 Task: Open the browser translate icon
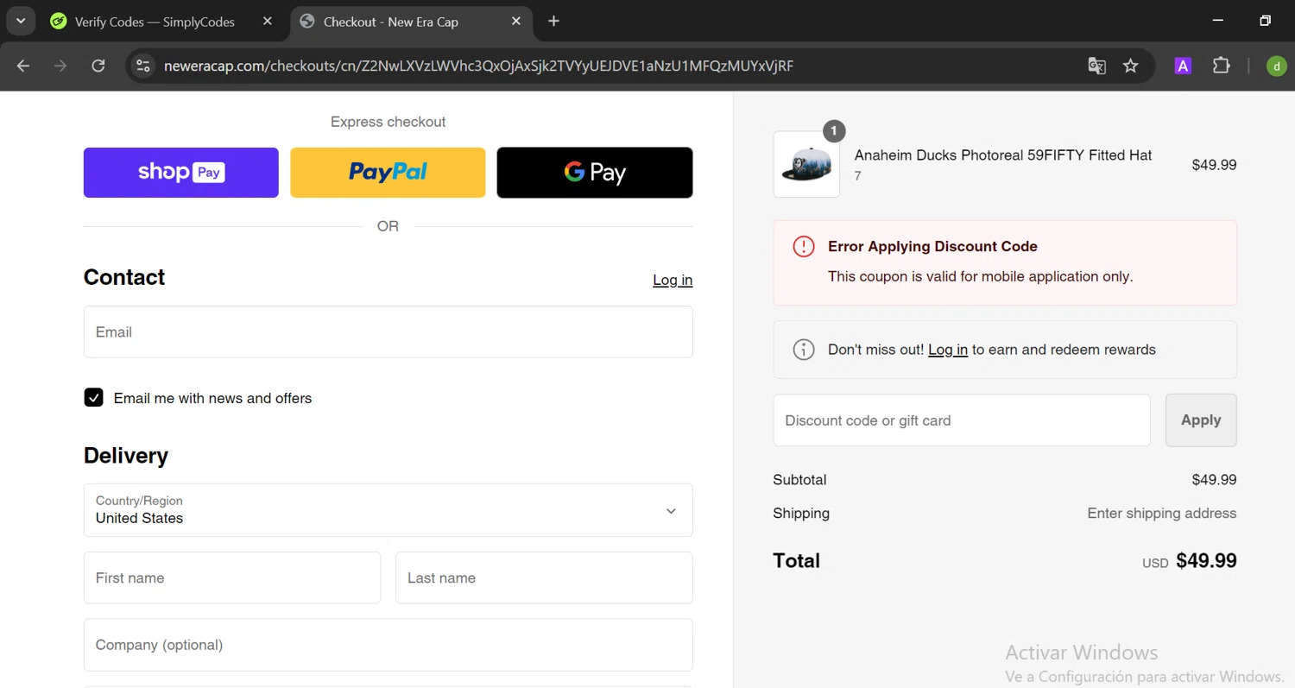point(1096,66)
